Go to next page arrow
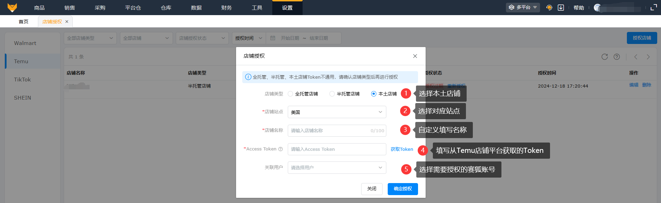Viewport: 661px width, 203px height. [x=648, y=57]
